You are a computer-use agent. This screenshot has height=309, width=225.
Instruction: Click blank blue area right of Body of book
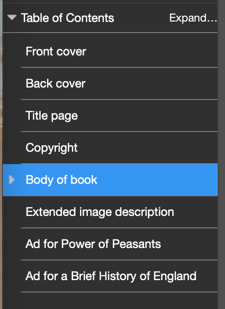[x=157, y=180]
